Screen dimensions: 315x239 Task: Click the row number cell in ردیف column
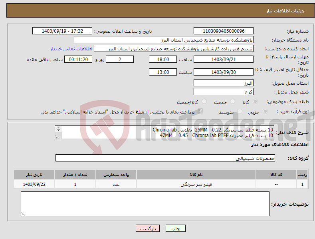[302, 184]
